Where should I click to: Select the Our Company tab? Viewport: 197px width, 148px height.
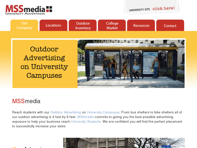click(24, 25)
